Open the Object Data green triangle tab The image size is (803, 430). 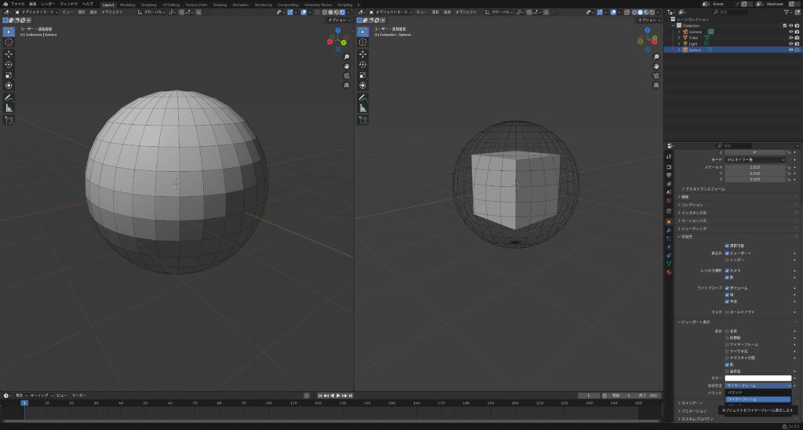pyautogui.click(x=669, y=264)
